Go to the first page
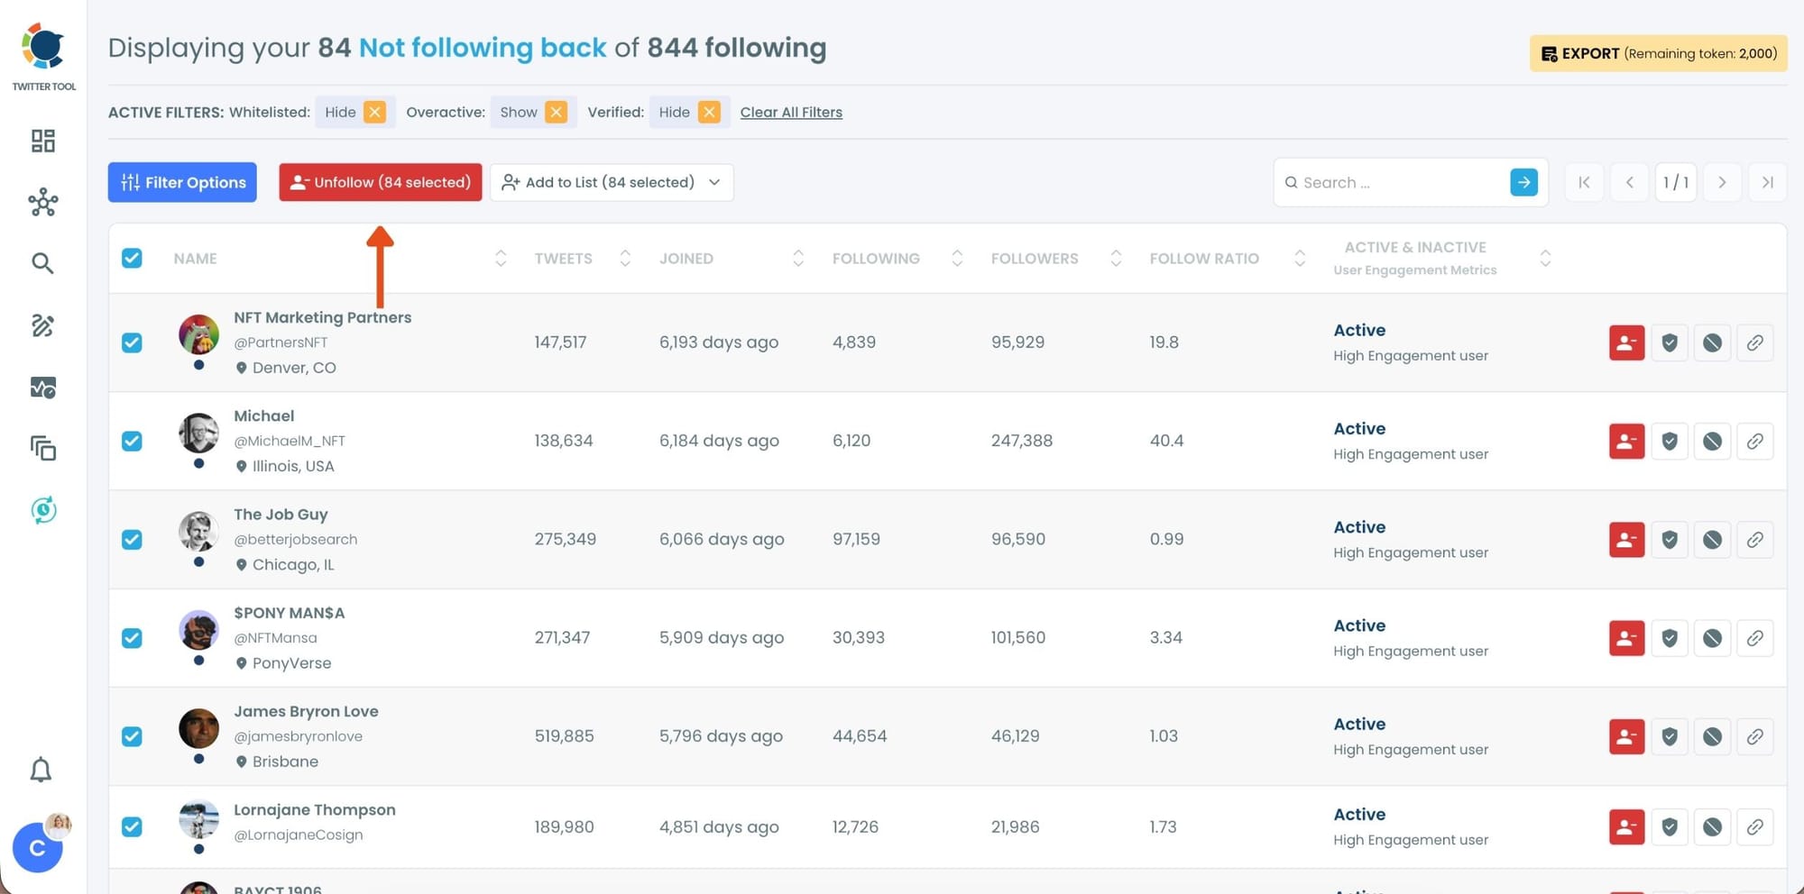 1584,182
